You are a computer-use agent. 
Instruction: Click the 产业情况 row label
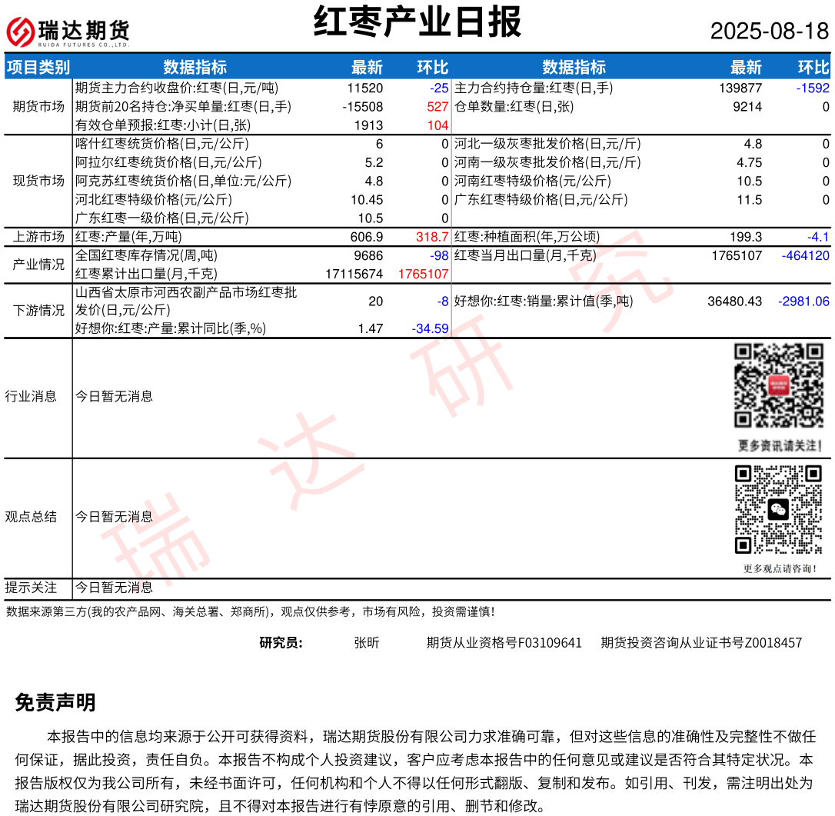(x=38, y=265)
